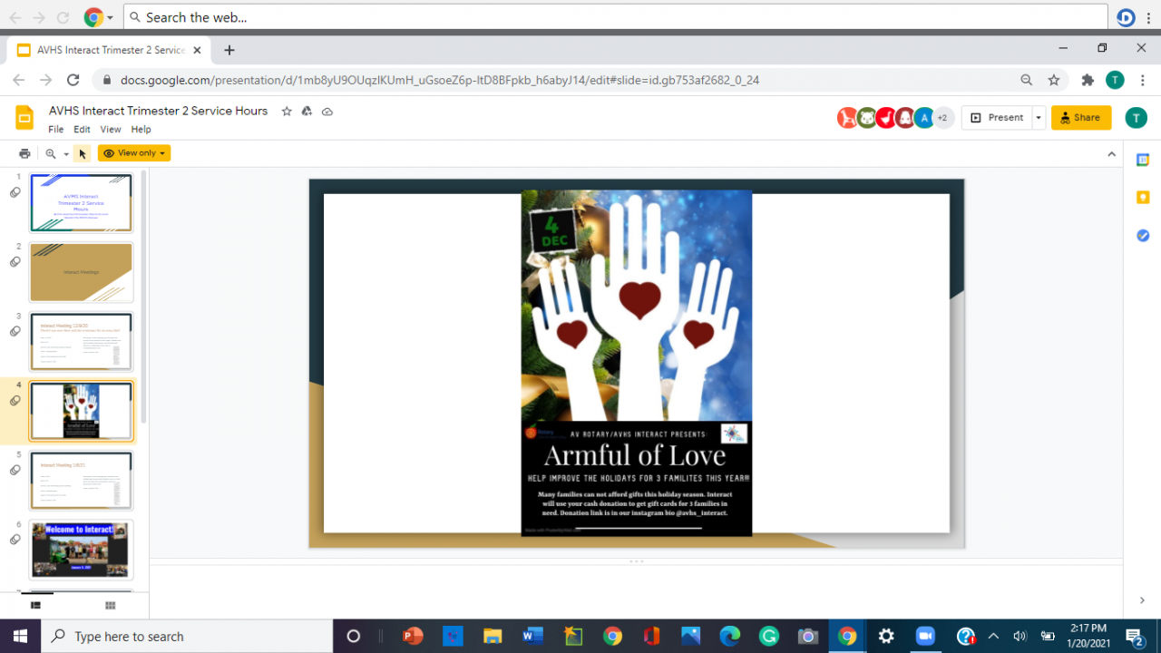Click the volume speaker icon

1020,636
